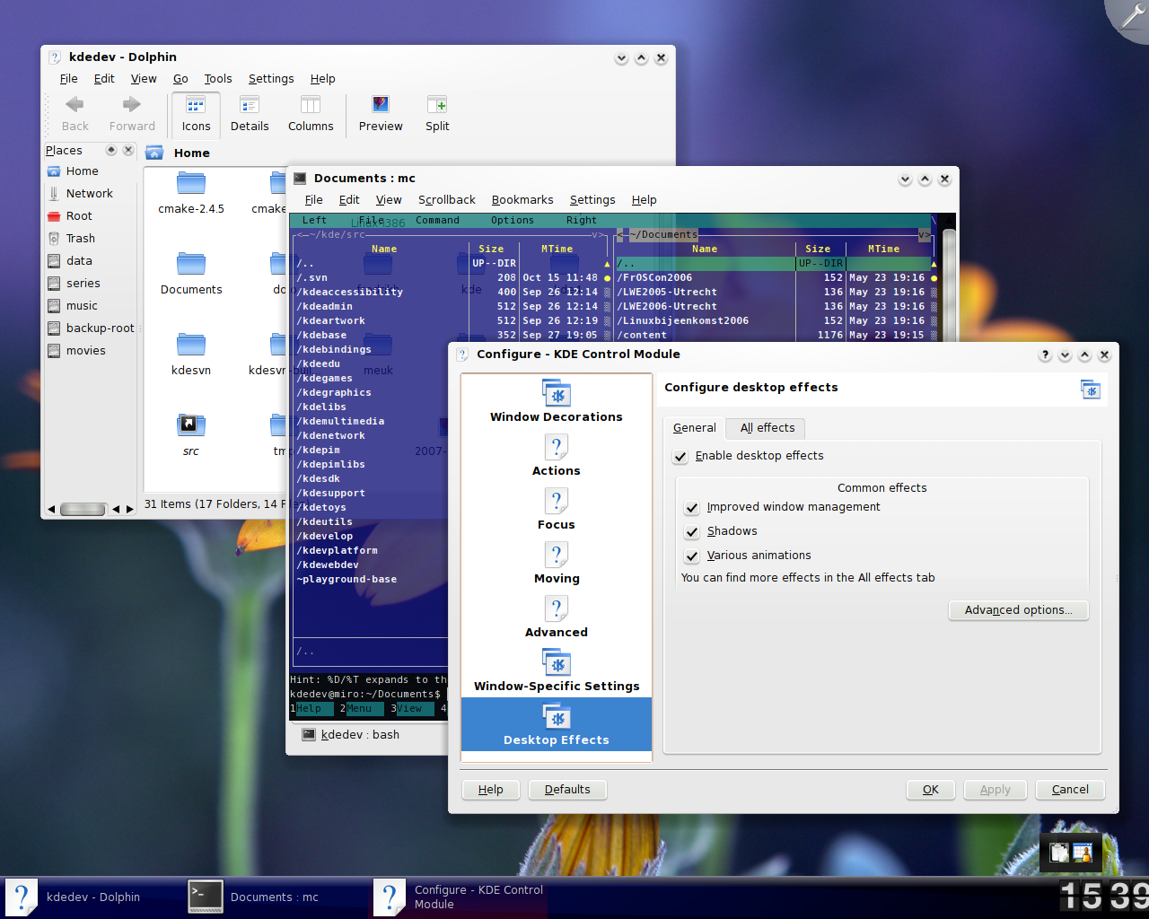Image resolution: width=1149 pixels, height=919 pixels.
Task: Click the Dolphin Home breadcrumb location
Action: click(x=192, y=153)
